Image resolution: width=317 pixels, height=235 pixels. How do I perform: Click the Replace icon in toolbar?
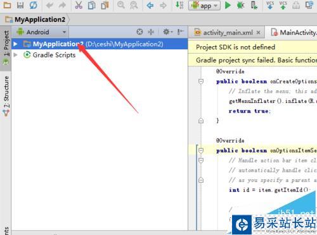click(x=134, y=5)
